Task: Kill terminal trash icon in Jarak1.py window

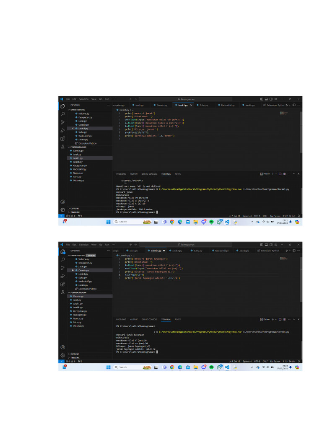Action: [x=285, y=173]
